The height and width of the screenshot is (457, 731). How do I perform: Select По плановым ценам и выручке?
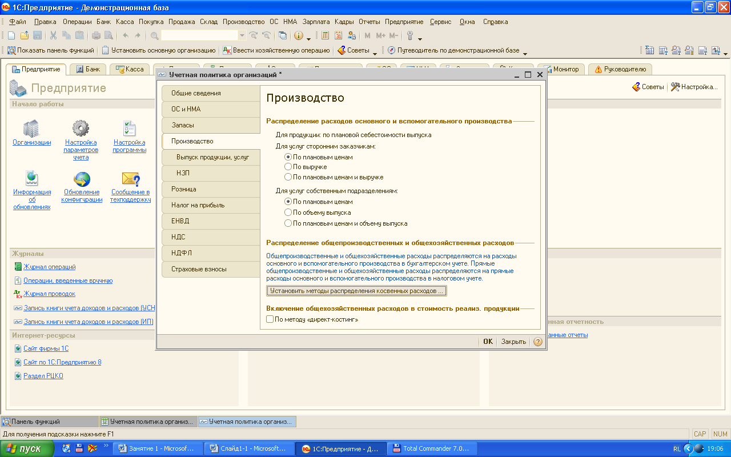[x=334, y=177]
